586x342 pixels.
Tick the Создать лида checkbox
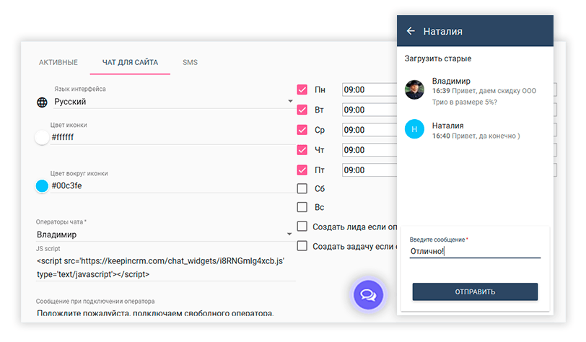pos(302,226)
